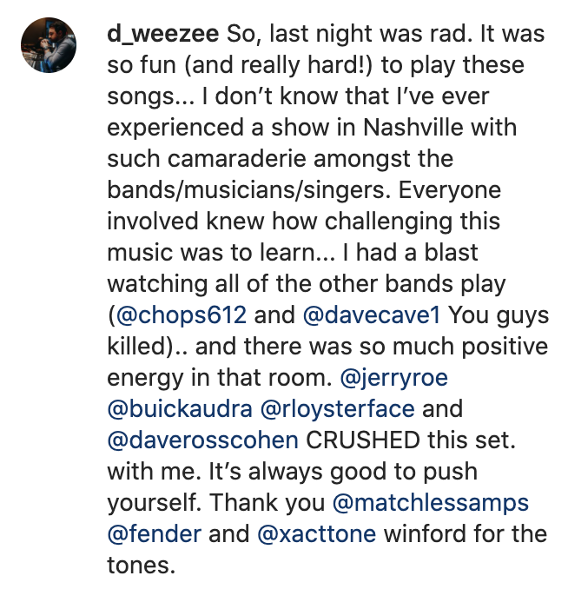
Task: Open the @matchlessamps mention link
Action: [430, 502]
